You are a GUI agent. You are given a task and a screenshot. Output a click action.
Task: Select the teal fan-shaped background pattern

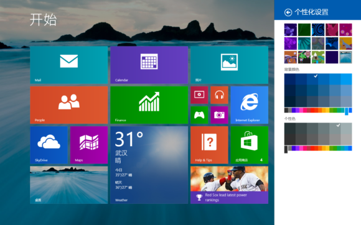[304, 44]
